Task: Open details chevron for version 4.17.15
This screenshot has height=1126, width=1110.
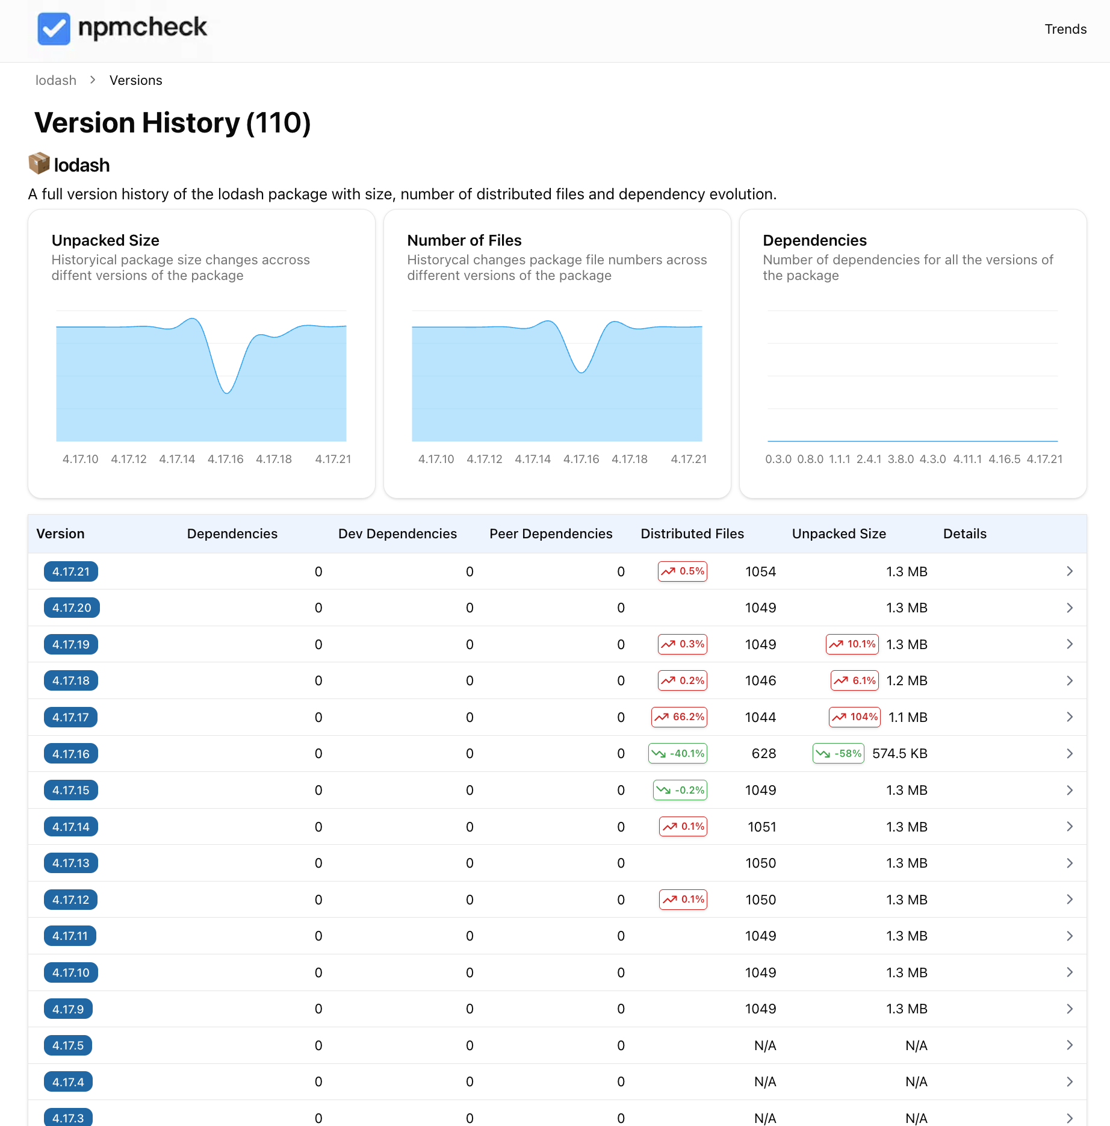Action: [x=1069, y=790]
